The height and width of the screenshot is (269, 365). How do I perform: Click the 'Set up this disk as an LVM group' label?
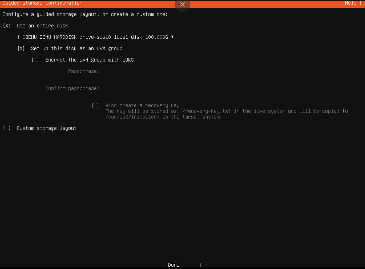point(77,49)
